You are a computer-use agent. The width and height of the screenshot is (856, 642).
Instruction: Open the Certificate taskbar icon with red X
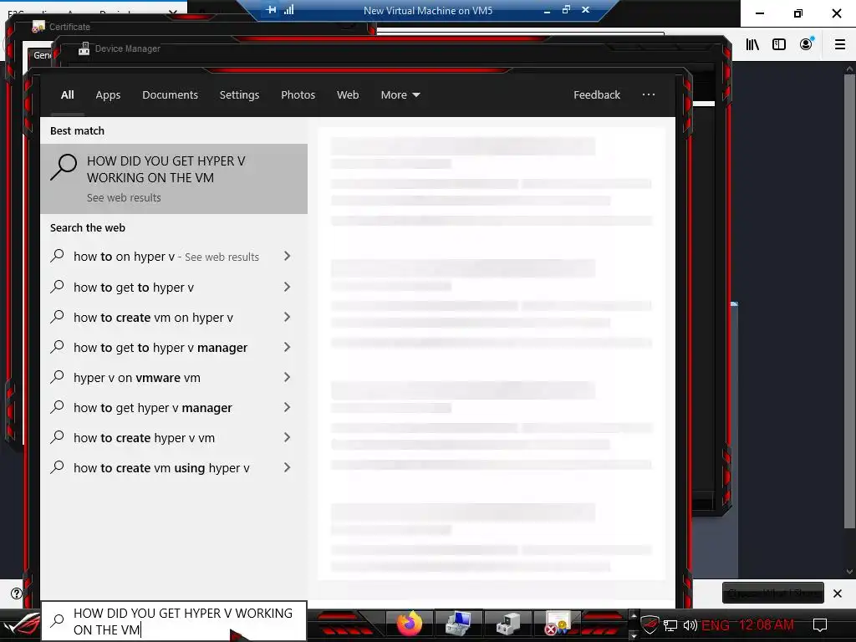557,624
